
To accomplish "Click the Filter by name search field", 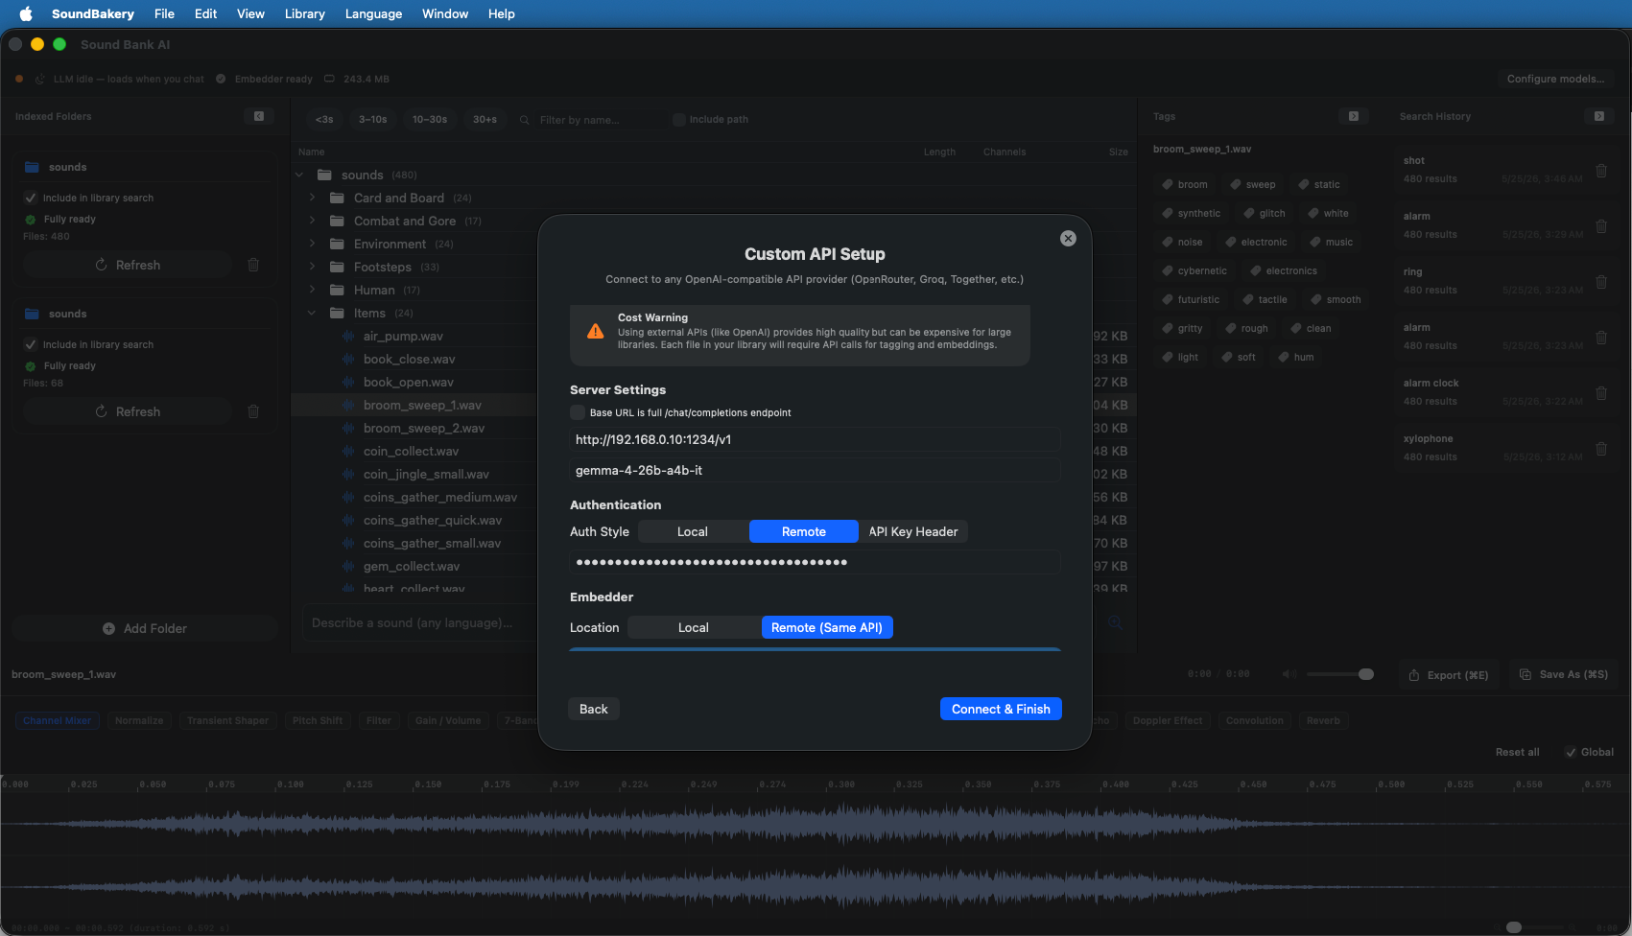I will [x=600, y=120].
